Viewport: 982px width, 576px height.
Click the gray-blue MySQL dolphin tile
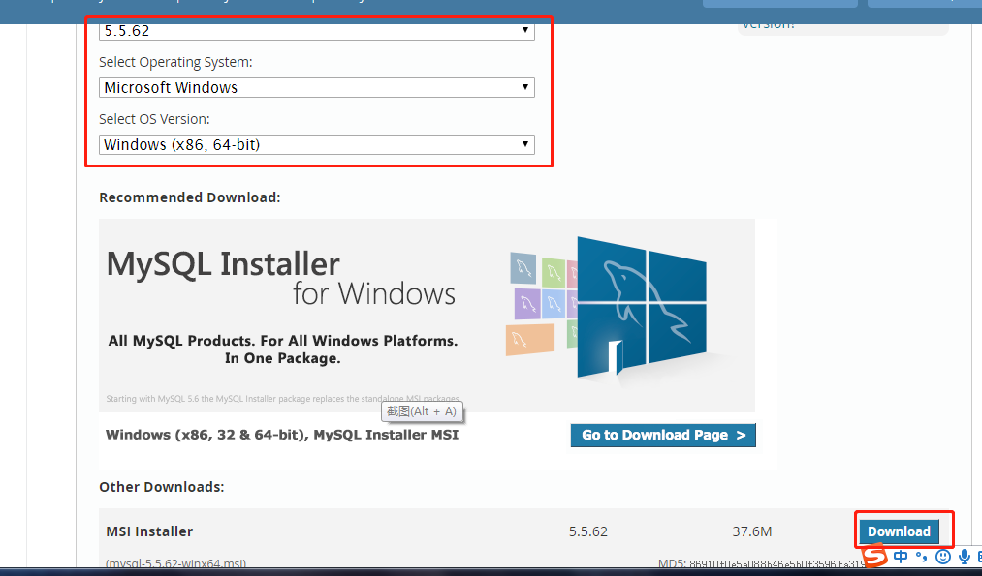pyautogui.click(x=523, y=266)
